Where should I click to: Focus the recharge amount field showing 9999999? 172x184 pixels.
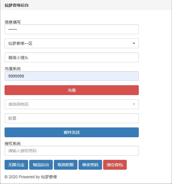click(71, 76)
